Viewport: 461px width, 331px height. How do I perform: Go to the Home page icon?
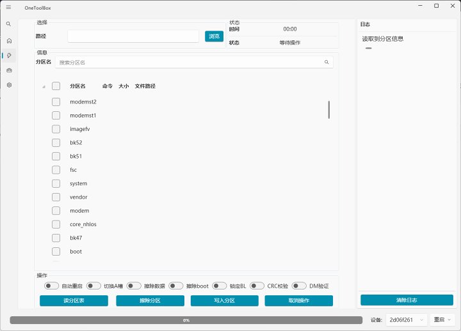[9, 40]
